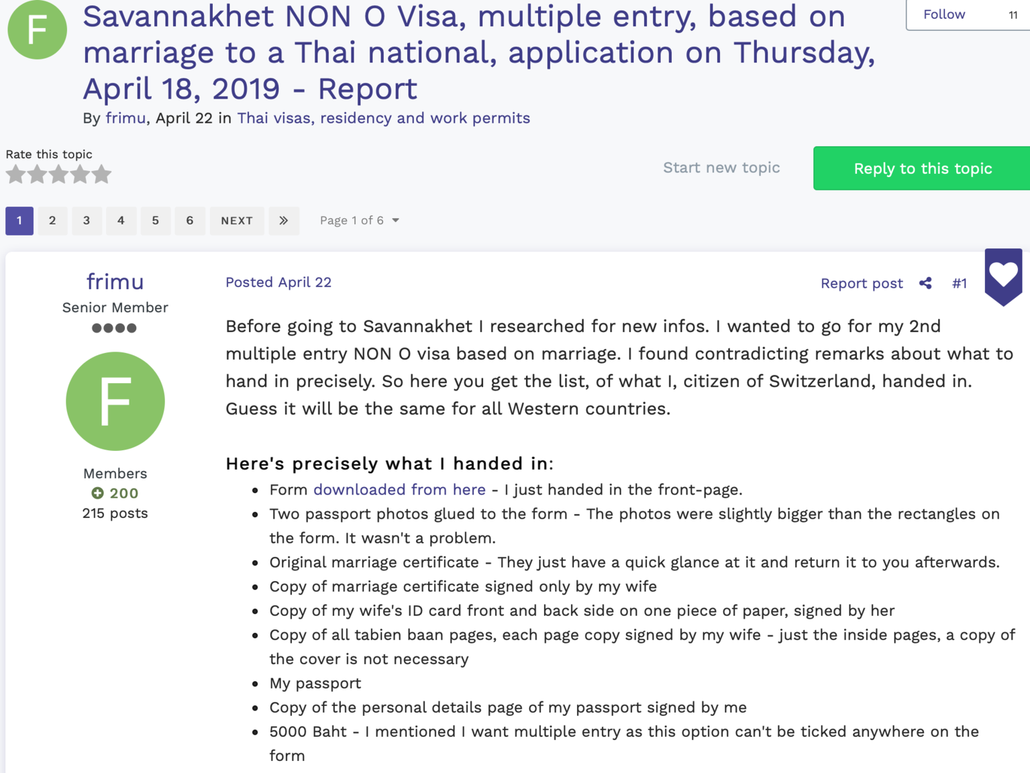Screen dimensions: 1030x773
Task: Rate topic with first star
Action: tap(15, 174)
